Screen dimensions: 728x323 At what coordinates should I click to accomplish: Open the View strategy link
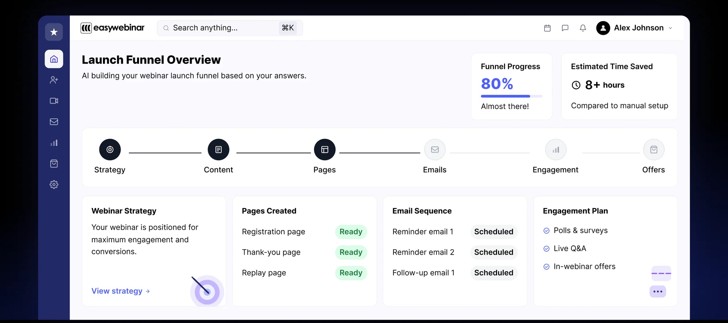point(121,291)
